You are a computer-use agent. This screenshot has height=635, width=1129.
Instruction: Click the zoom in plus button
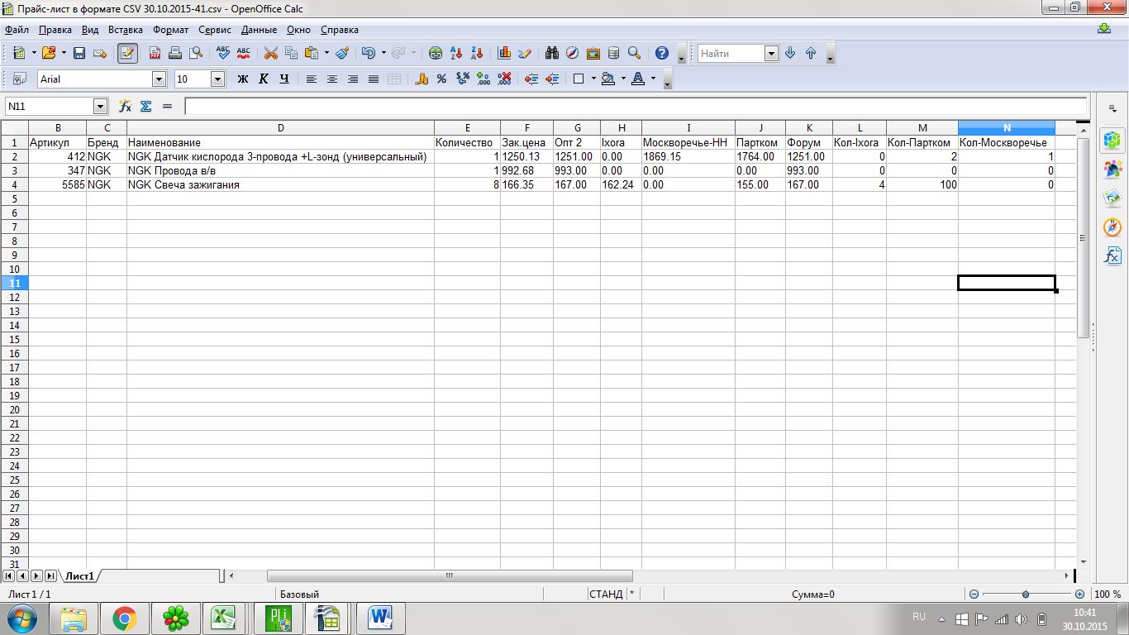click(1079, 594)
